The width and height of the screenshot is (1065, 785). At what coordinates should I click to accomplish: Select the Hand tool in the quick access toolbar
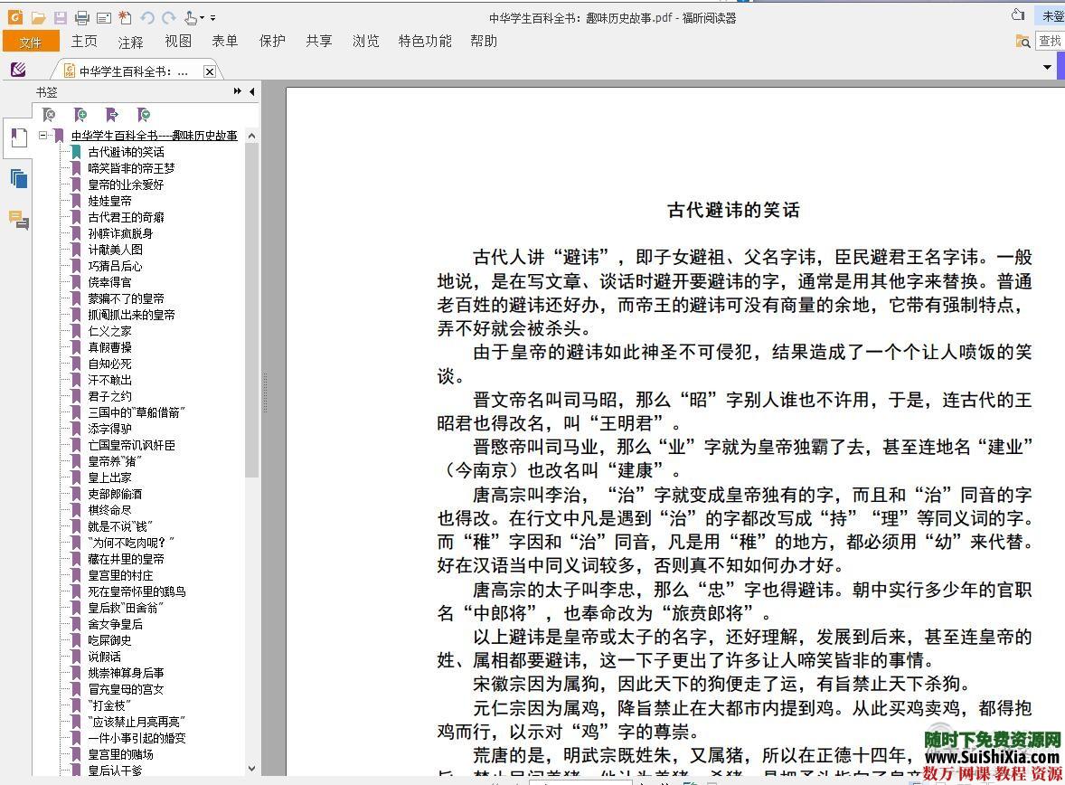(191, 18)
